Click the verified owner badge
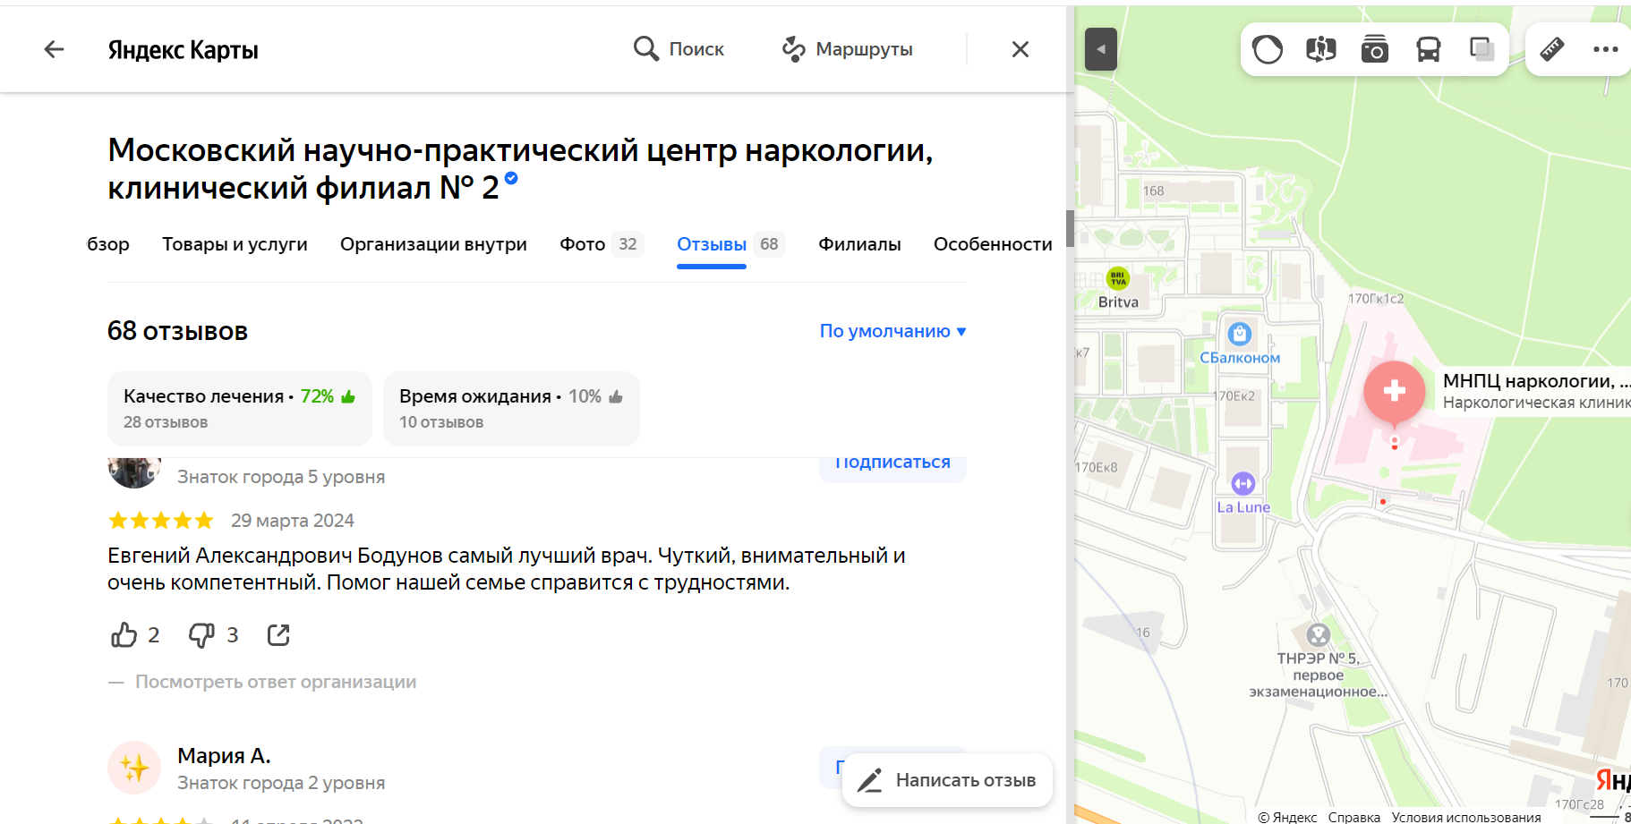 point(511,178)
